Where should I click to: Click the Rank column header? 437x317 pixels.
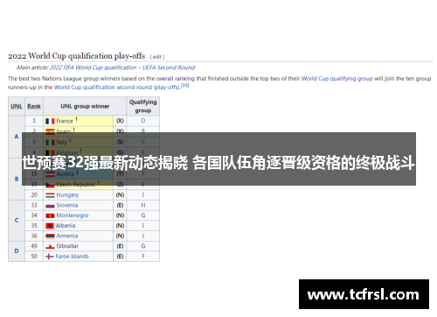click(34, 106)
